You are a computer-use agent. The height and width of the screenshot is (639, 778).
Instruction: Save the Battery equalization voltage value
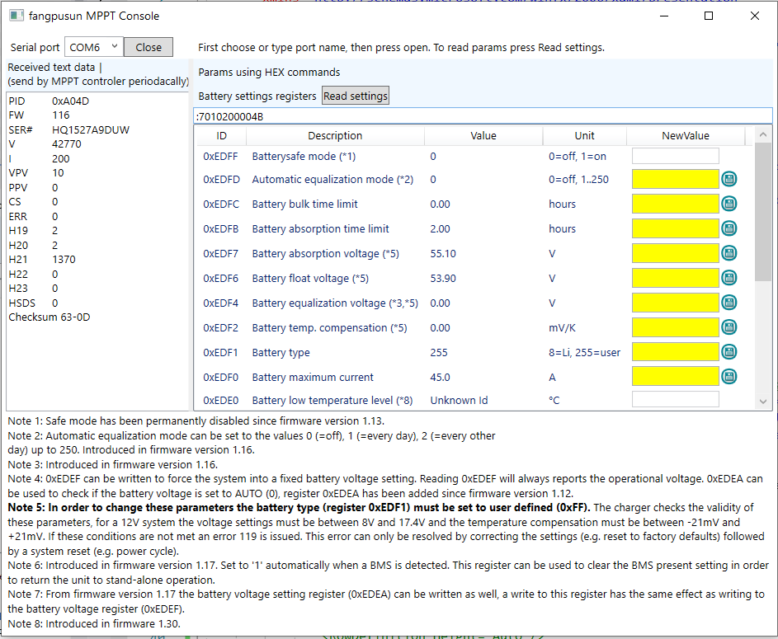(728, 303)
